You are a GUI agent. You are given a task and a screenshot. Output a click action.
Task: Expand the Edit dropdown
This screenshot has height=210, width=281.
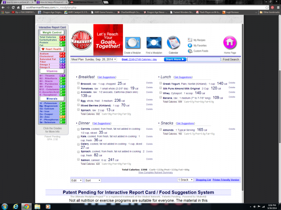pyautogui.click(x=76, y=180)
